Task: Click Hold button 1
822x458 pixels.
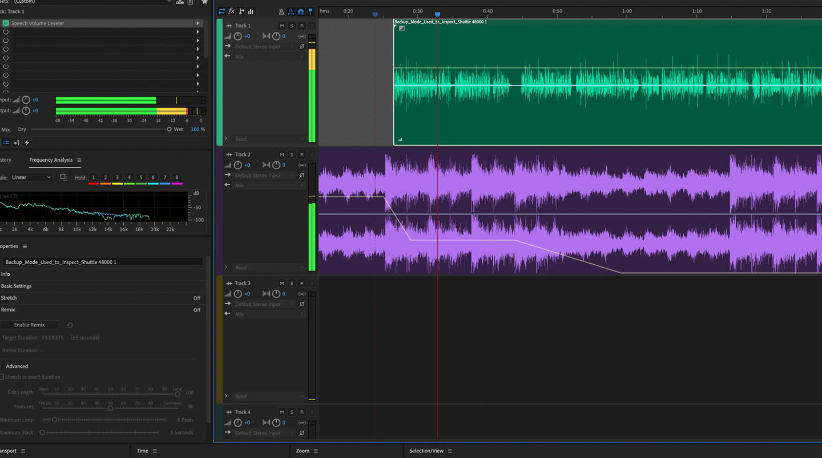Action: point(94,178)
